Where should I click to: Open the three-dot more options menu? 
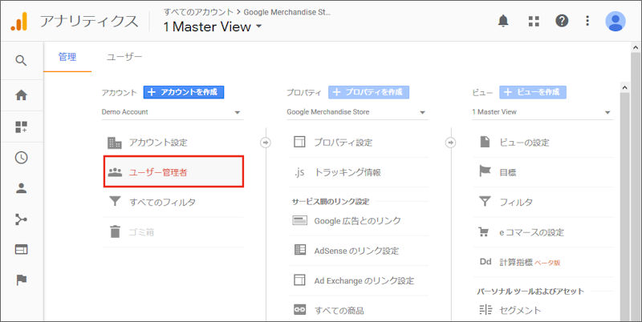tap(587, 21)
